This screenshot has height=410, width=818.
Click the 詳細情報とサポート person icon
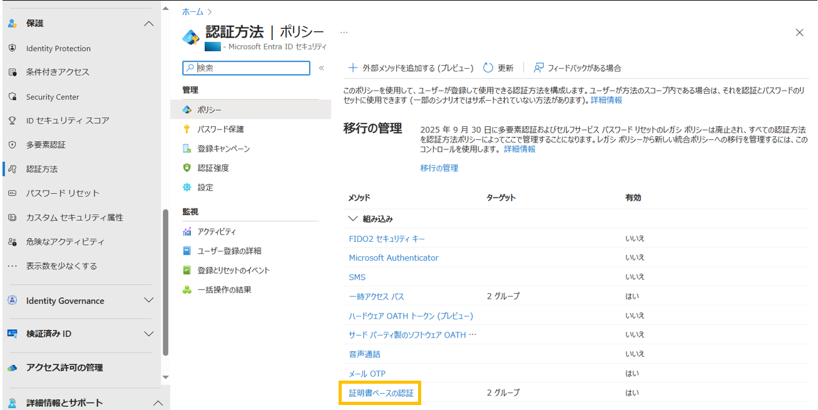12,403
